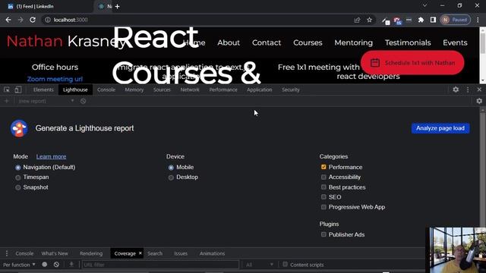Select Timespan mode

tap(18, 177)
